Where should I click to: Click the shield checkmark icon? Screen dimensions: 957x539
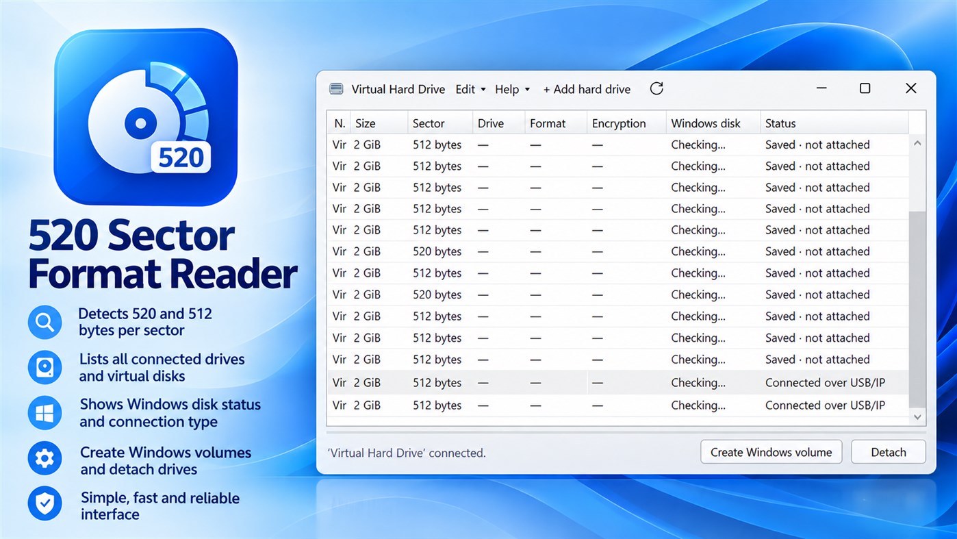point(44,504)
